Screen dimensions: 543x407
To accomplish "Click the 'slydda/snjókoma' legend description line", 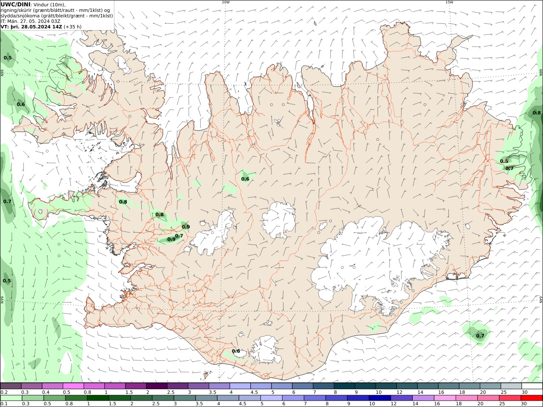I will tap(56, 15).
